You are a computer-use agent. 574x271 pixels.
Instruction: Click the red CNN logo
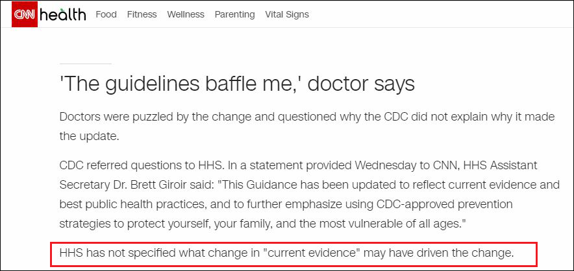tap(25, 14)
